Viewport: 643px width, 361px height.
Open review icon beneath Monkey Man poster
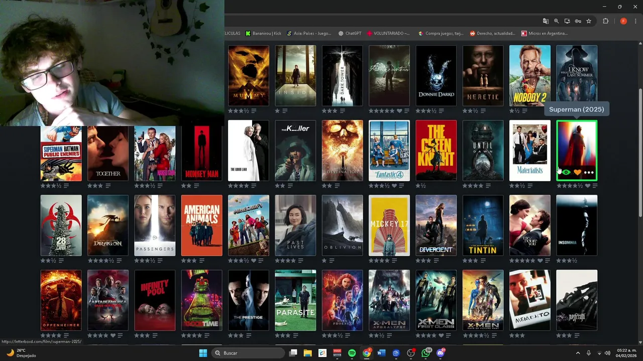(197, 186)
